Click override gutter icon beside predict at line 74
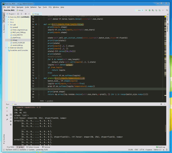The image size is (172, 153). coord(36,78)
